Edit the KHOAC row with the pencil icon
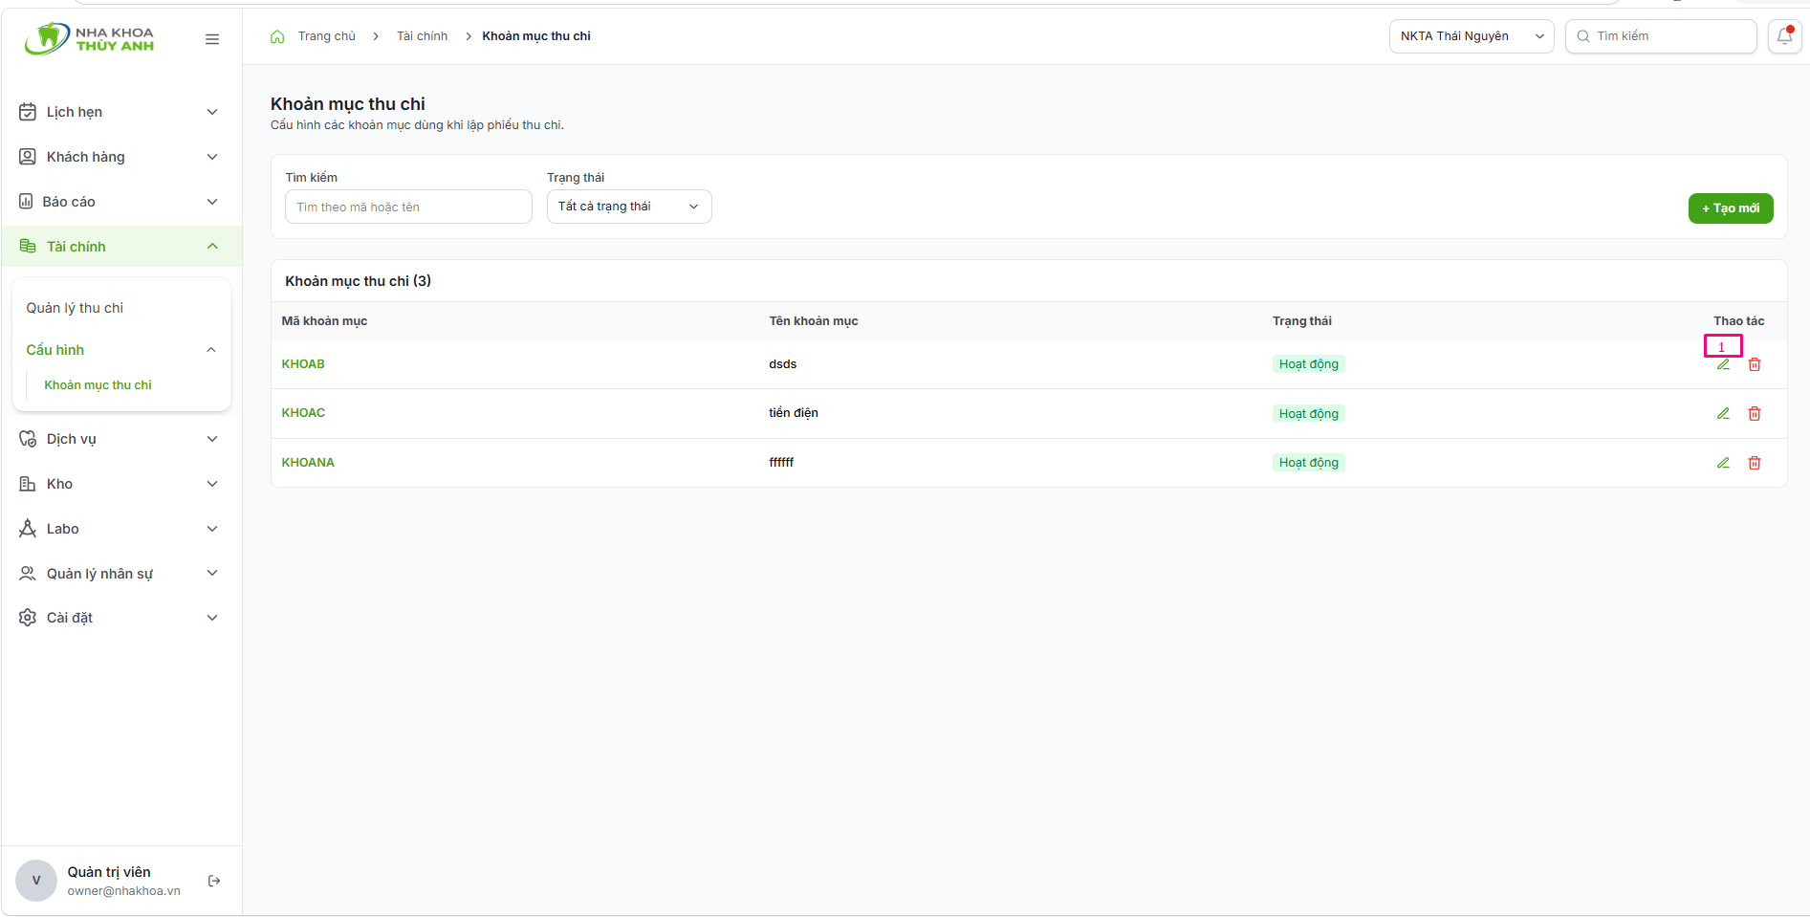This screenshot has height=917, width=1810. point(1723,413)
